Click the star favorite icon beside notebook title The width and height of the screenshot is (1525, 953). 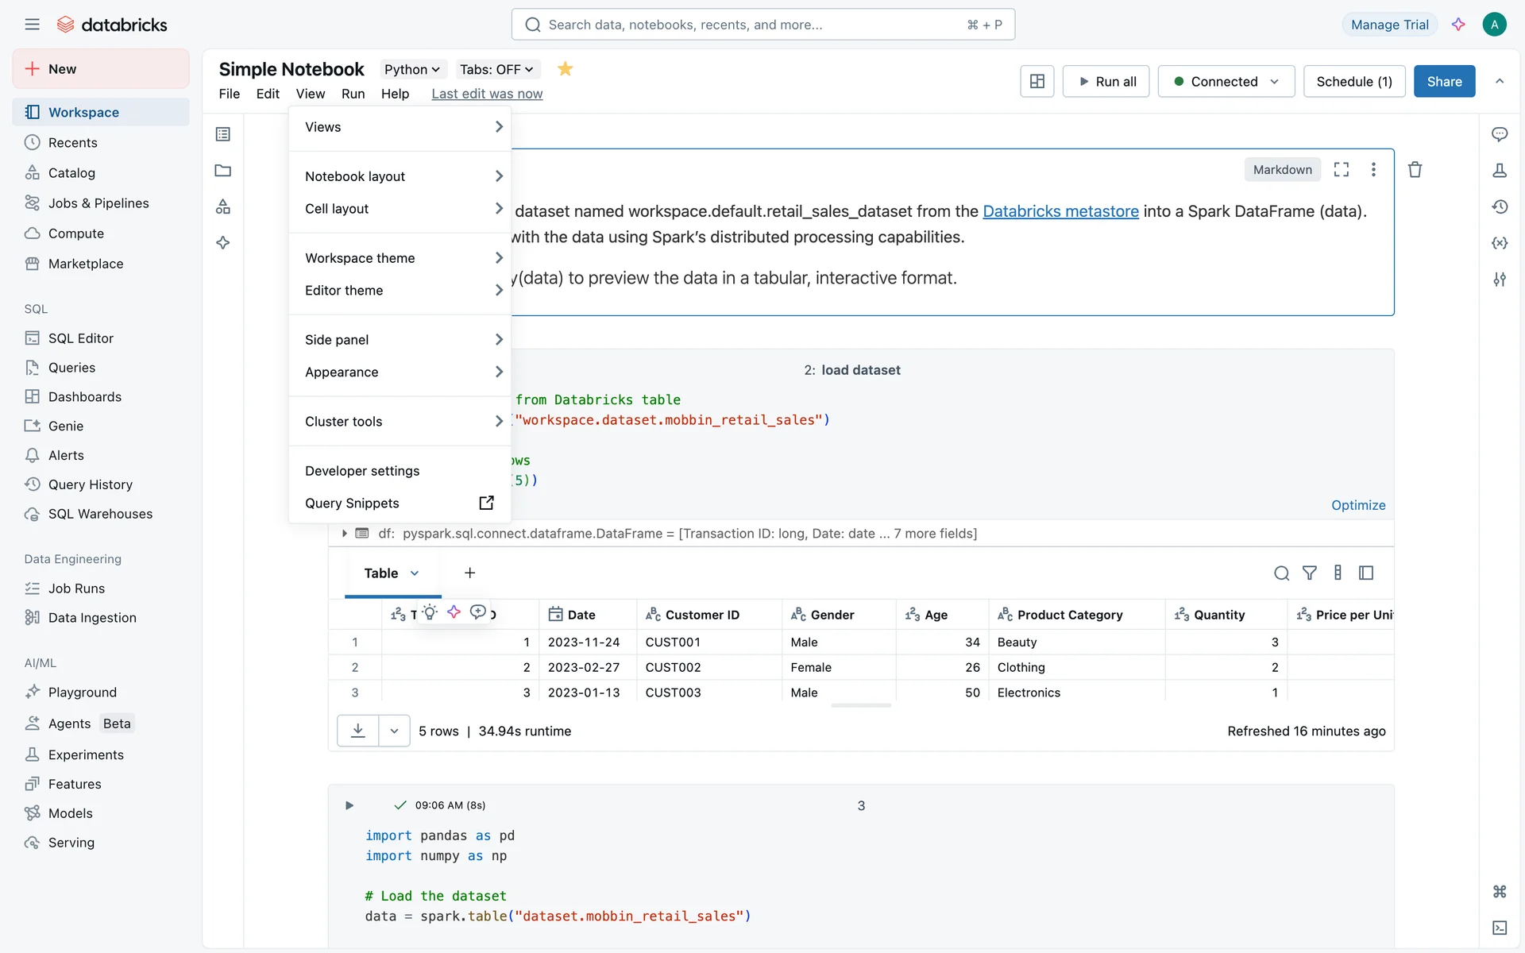pos(565,69)
